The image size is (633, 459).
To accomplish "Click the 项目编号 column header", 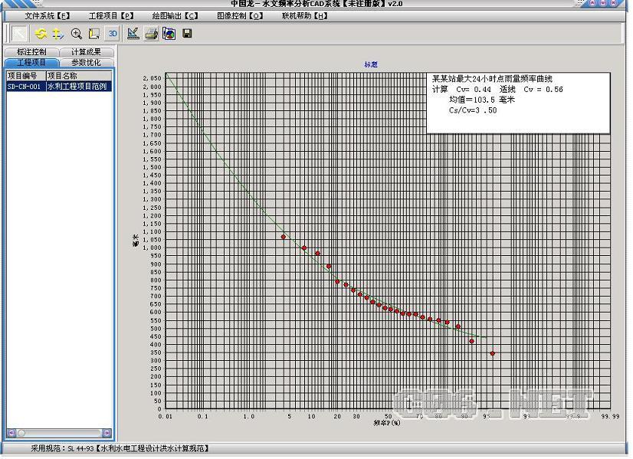I will point(26,76).
